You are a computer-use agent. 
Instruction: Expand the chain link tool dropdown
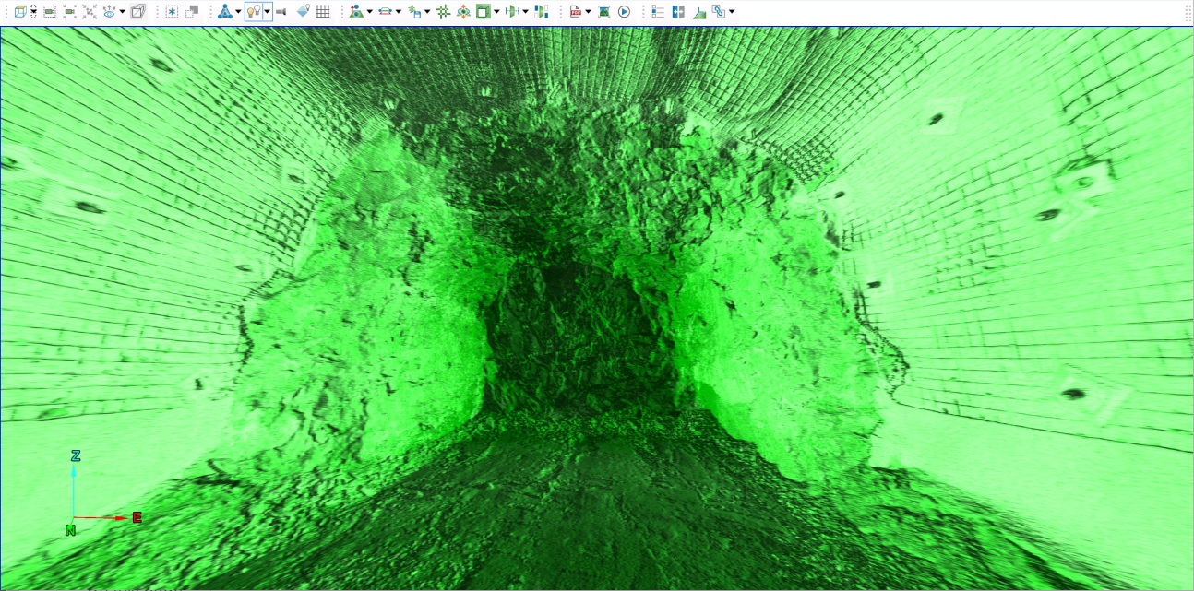732,12
